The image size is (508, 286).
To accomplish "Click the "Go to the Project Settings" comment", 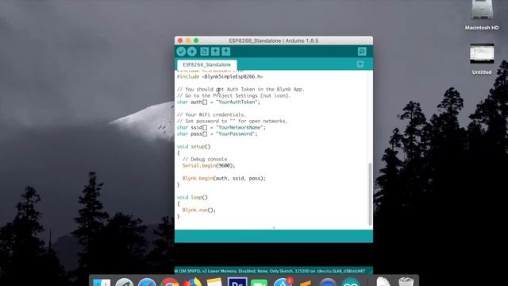I will point(233,95).
